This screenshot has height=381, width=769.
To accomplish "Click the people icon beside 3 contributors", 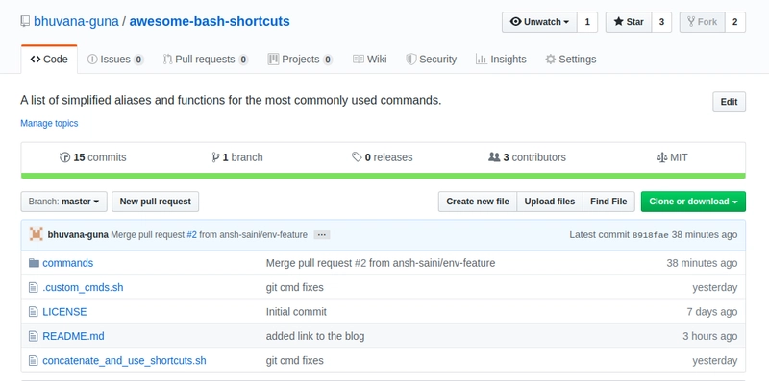I will point(494,157).
